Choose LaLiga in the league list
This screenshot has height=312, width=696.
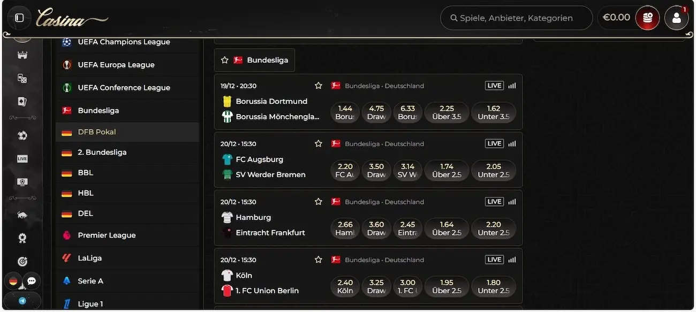(x=89, y=258)
